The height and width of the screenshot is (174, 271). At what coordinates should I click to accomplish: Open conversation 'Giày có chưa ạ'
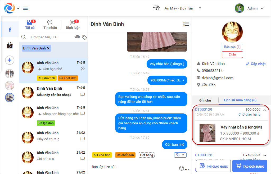pos(53,138)
